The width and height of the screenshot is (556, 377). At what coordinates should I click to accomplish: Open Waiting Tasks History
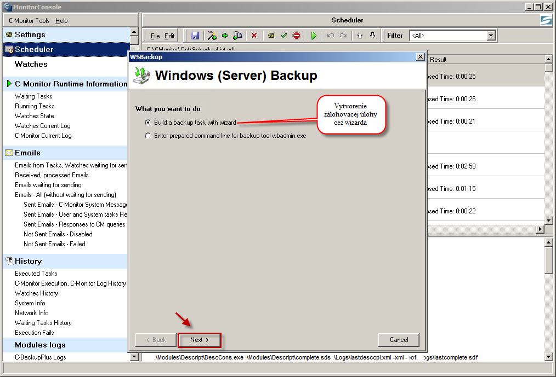(x=43, y=323)
